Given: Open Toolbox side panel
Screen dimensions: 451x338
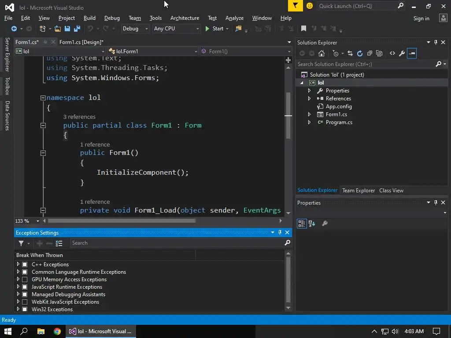Looking at the screenshot, I should pos(7,86).
